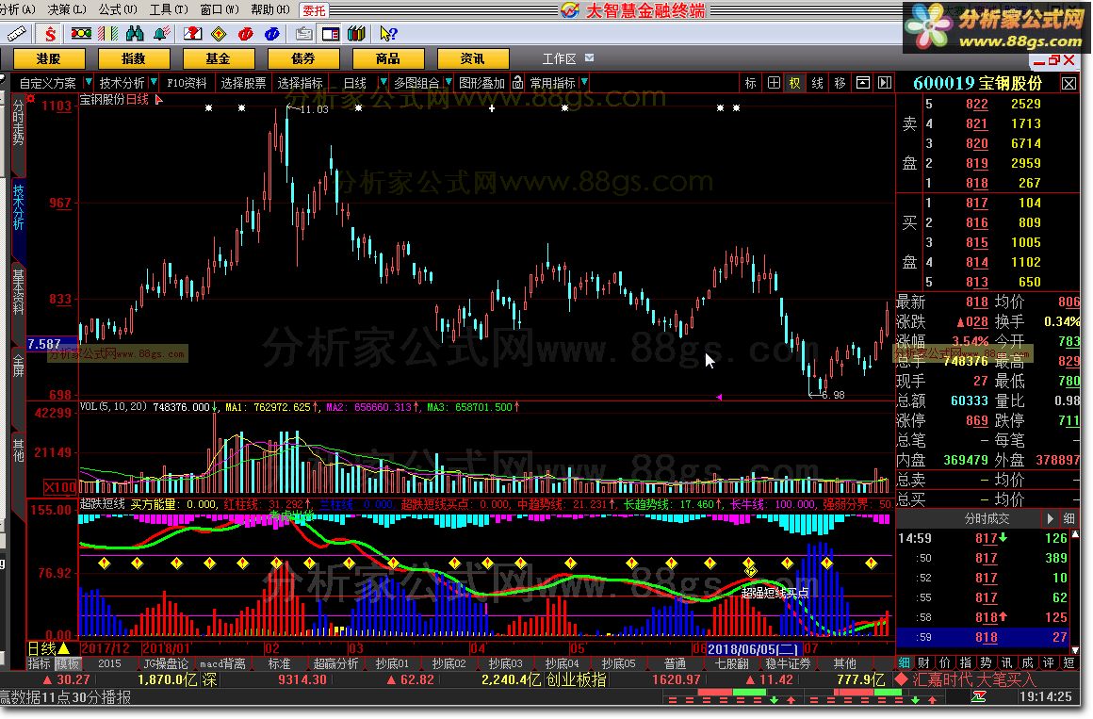Open the 多图组合 dropdown arrow
Screen dimensions: 1093x719
[x=449, y=82]
